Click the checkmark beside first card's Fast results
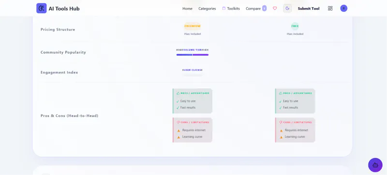Screen dimensions: 387x175 (178, 108)
